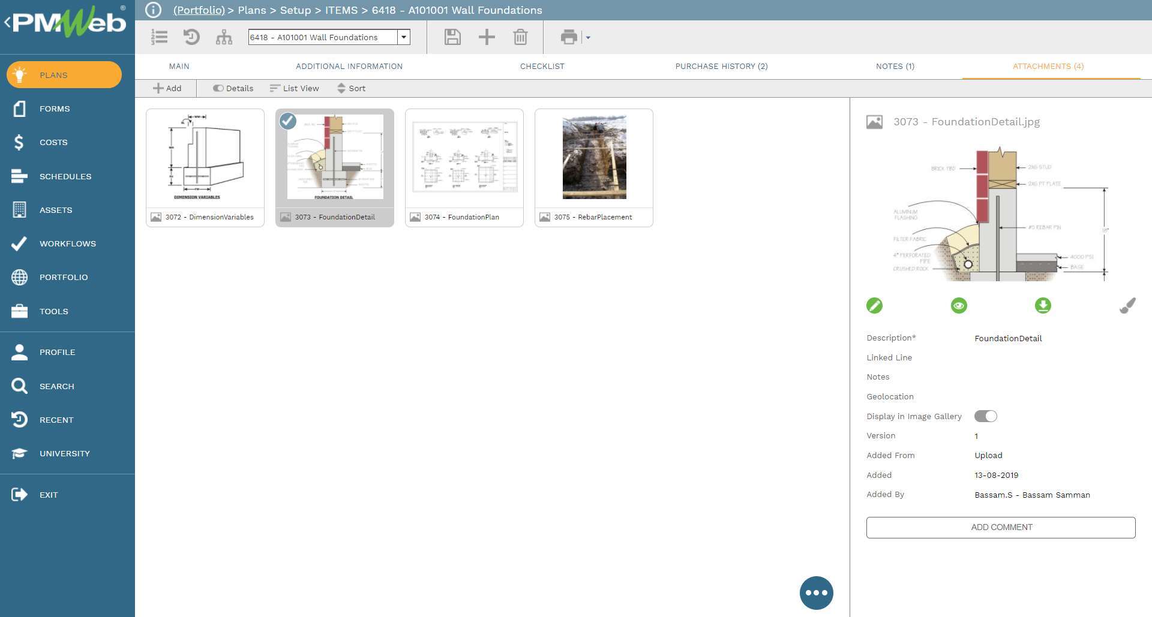Click the ADD COMMENT button
This screenshot has height=617, width=1152.
[1000, 527]
